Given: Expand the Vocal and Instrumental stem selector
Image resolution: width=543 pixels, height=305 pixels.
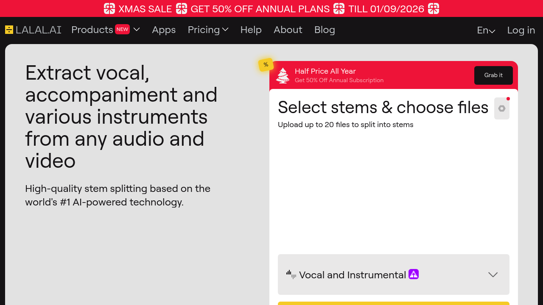Looking at the screenshot, I should pyautogui.click(x=493, y=274).
